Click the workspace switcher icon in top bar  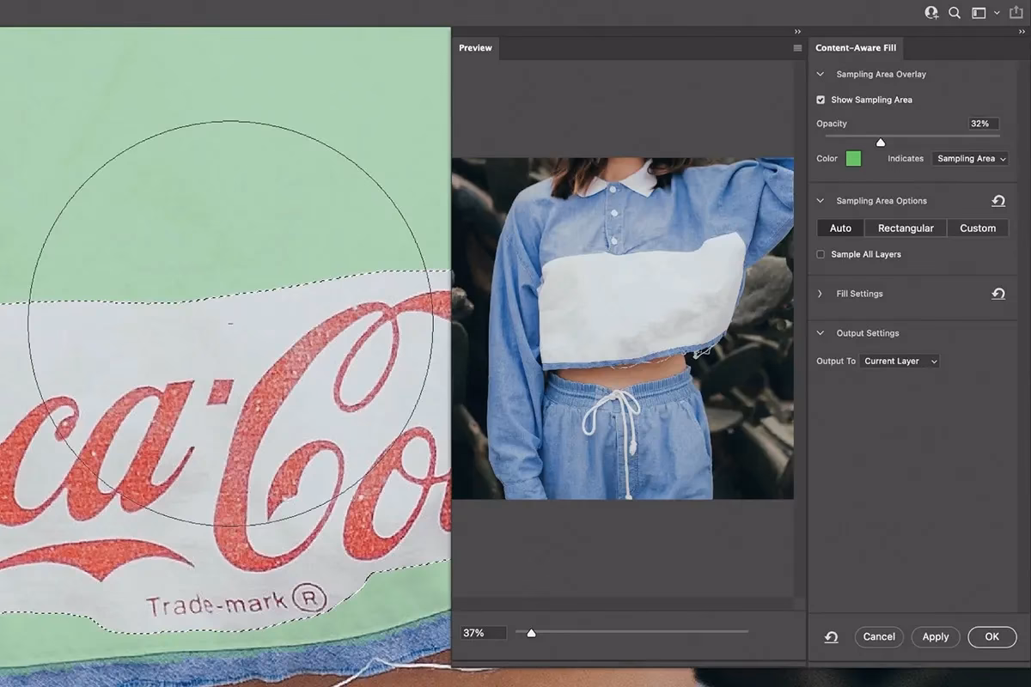(980, 13)
